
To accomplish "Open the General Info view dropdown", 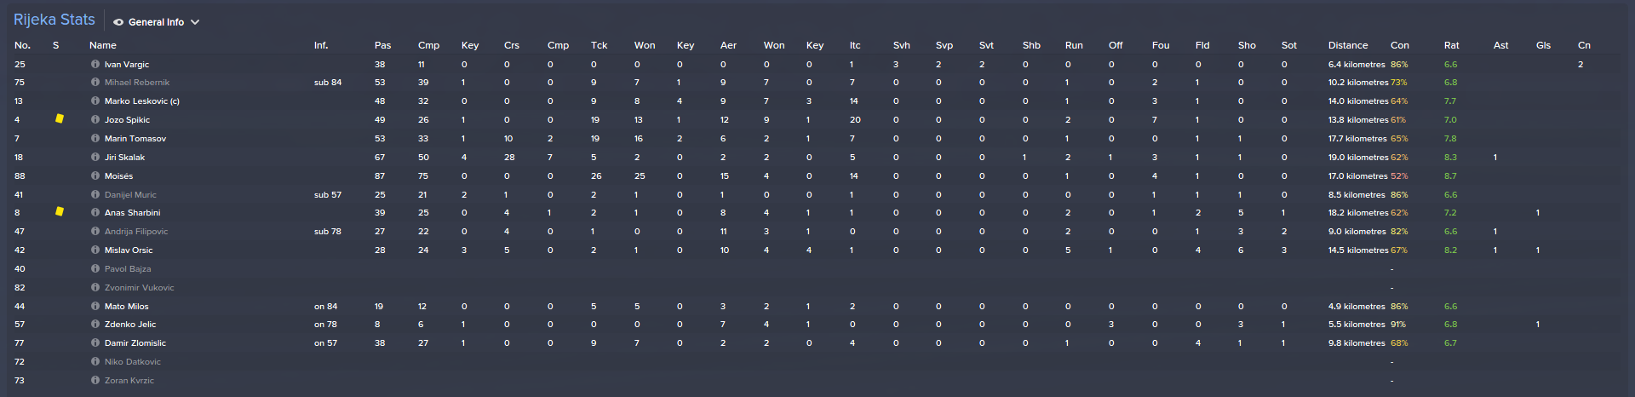I will [157, 22].
